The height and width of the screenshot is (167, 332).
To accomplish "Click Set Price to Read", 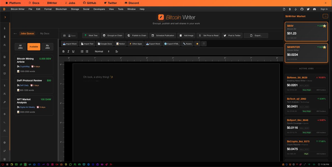I will click(x=209, y=36).
